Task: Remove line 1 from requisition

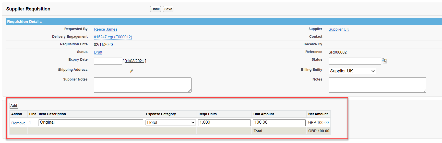Action: (x=18, y=123)
